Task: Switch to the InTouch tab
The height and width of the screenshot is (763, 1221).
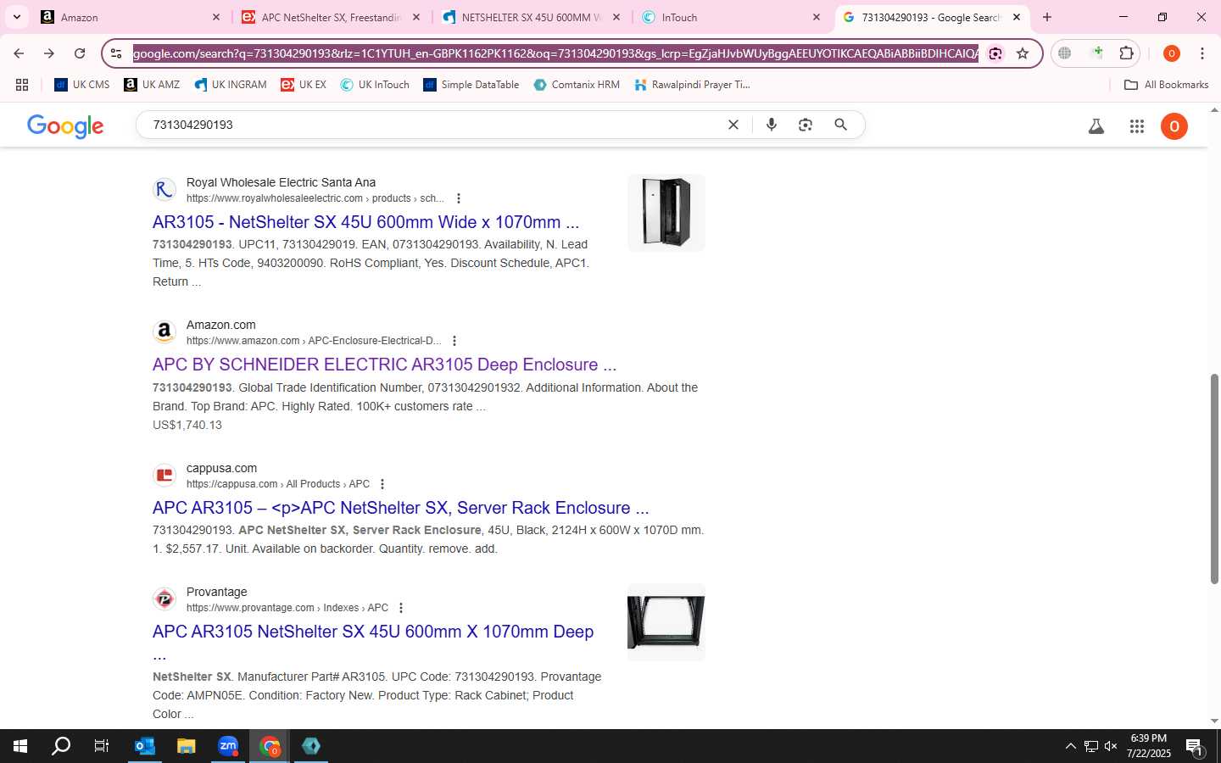Action: click(x=731, y=17)
